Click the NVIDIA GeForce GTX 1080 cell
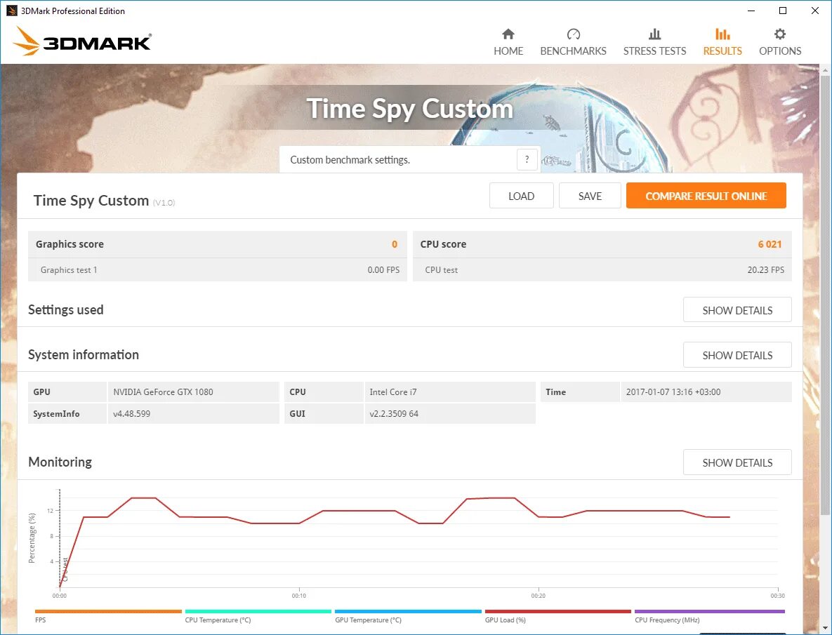Image resolution: width=832 pixels, height=635 pixels. pyautogui.click(x=193, y=392)
